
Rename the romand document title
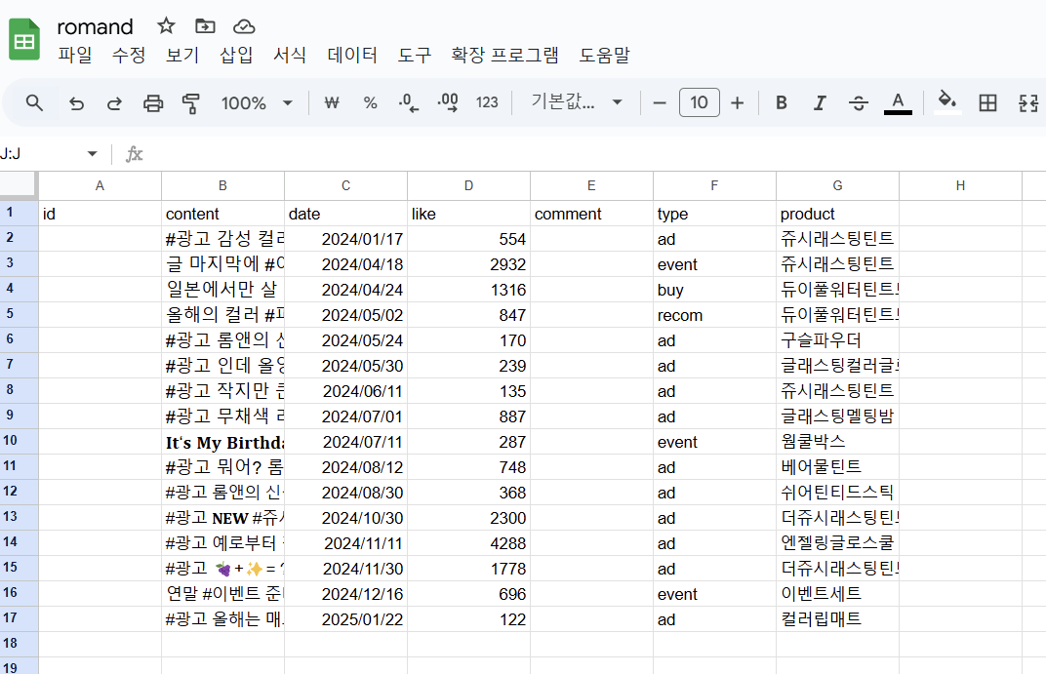point(95,26)
